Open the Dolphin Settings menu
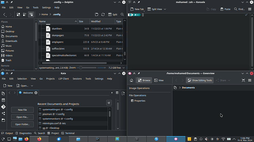The image size is (254, 142). [x=46, y=8]
